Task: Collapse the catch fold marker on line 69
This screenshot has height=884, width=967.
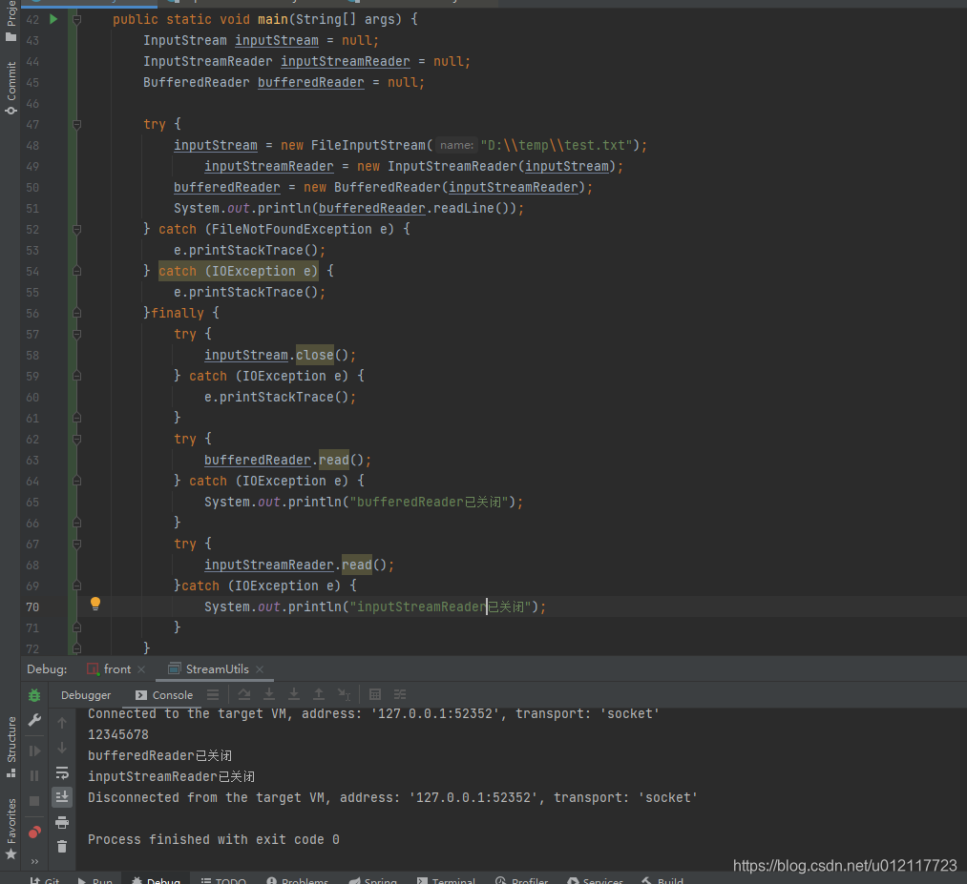Action: tap(77, 586)
